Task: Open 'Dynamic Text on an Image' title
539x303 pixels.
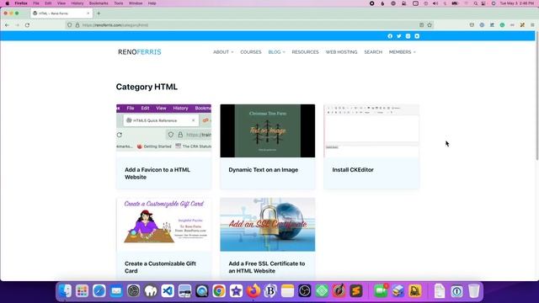Action: coord(264,170)
